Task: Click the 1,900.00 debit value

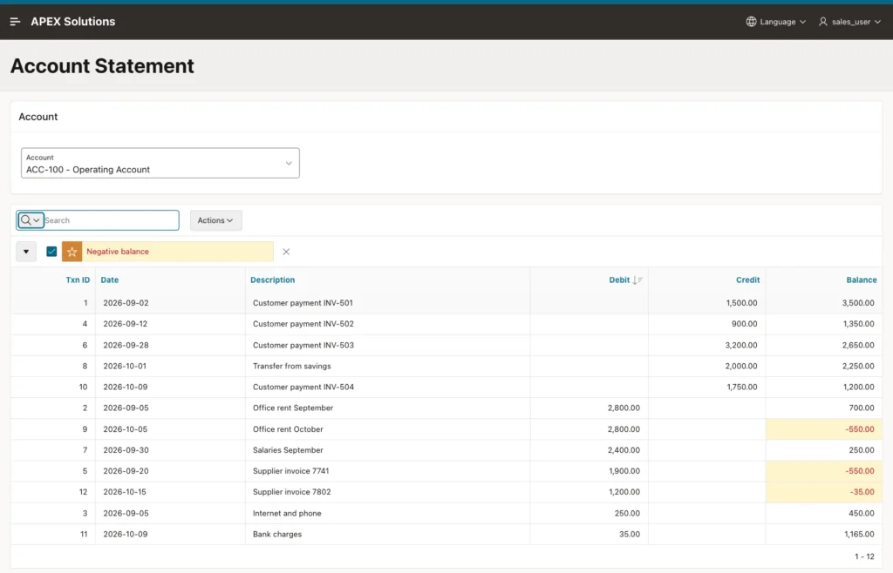Action: pos(624,471)
